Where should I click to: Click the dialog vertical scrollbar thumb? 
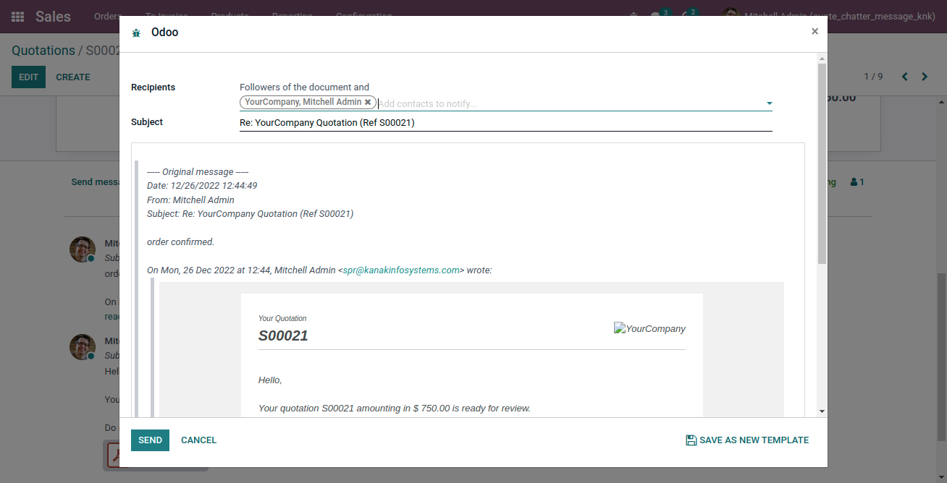tap(822, 163)
